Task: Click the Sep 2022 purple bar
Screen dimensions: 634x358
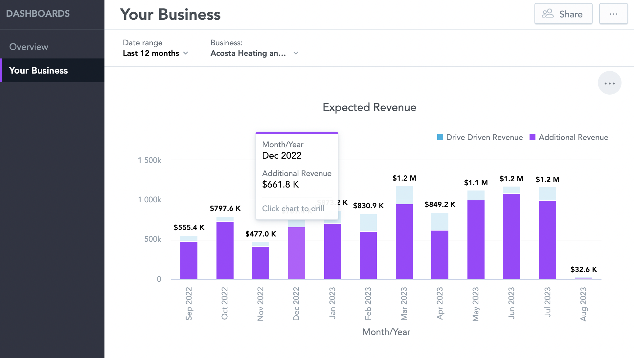Action: (x=189, y=260)
